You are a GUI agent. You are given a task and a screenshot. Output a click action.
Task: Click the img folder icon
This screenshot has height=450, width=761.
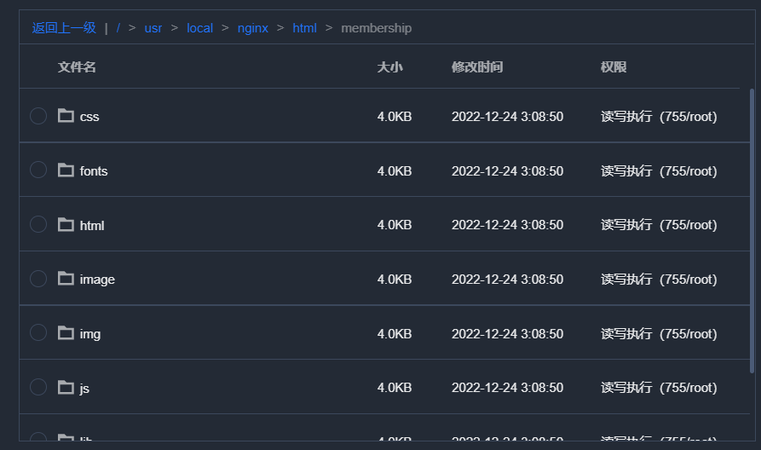tap(66, 333)
